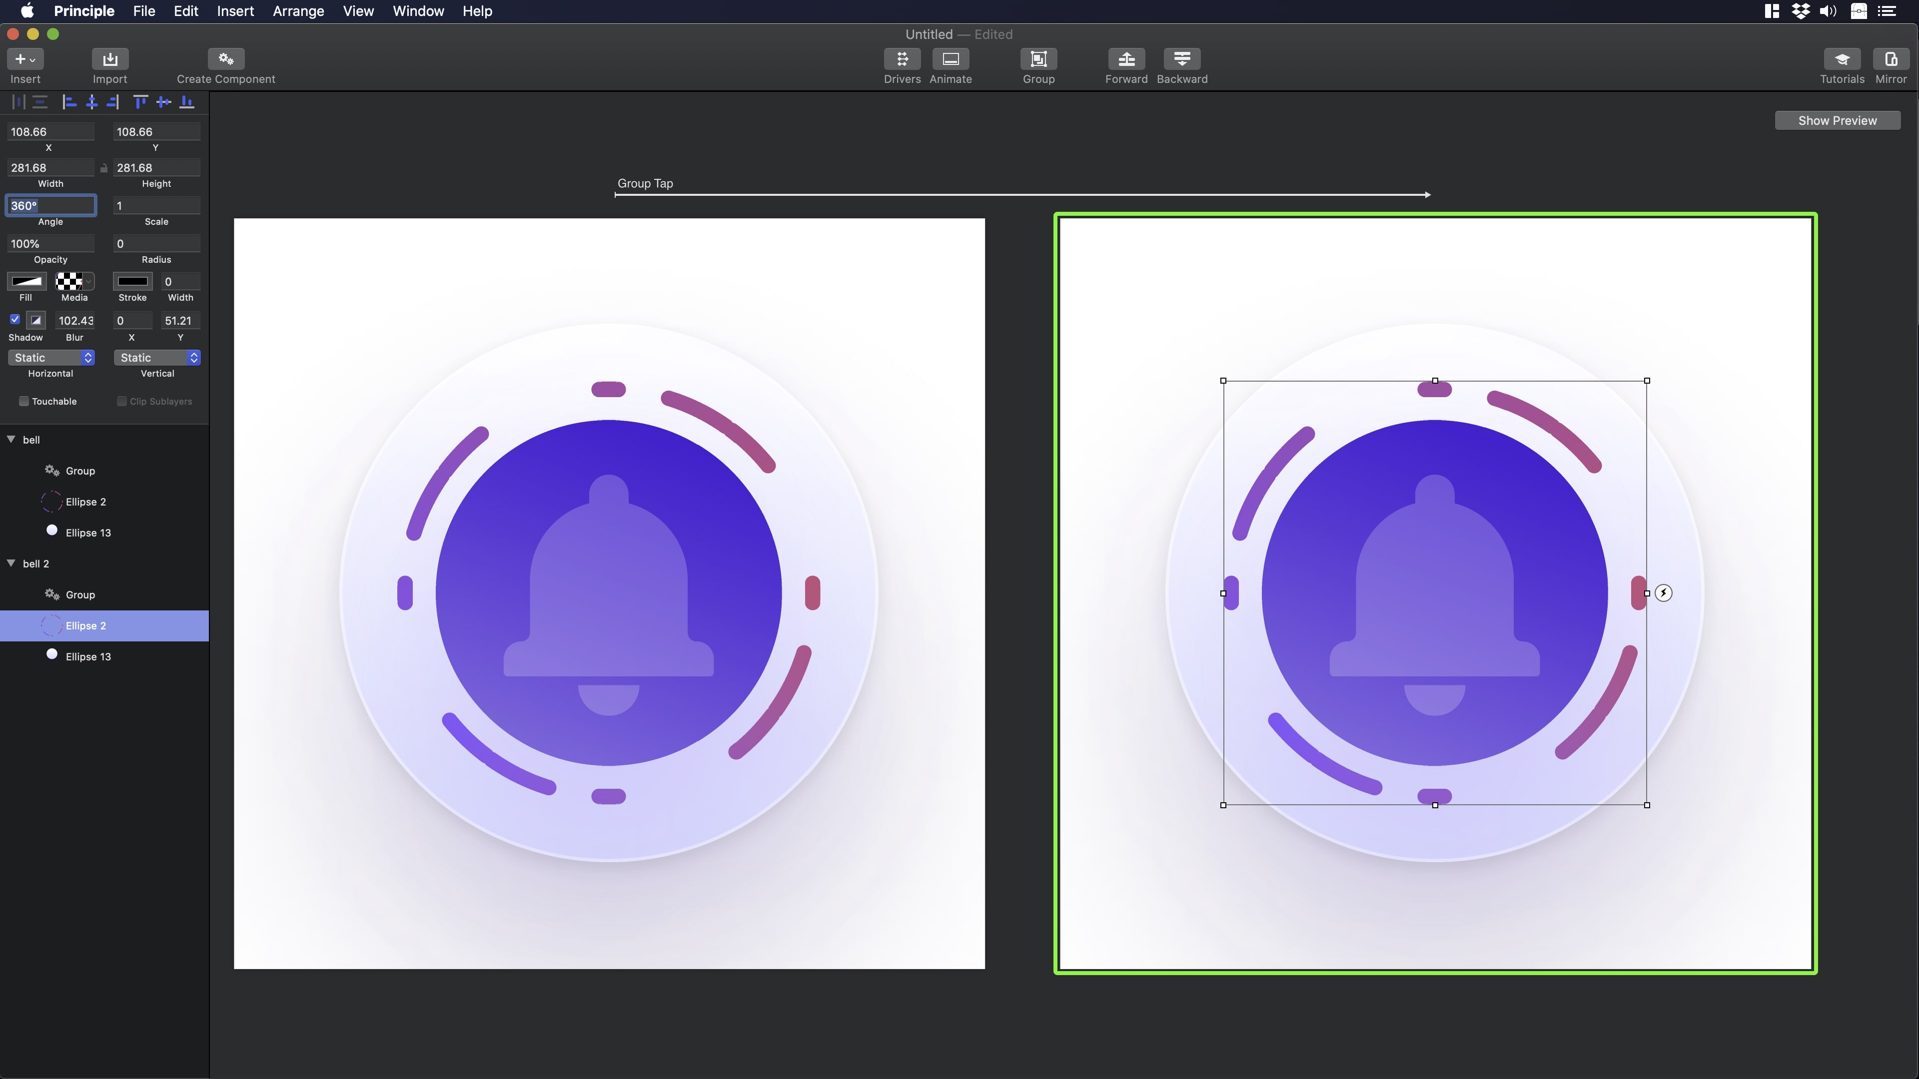Open the Insert menu in menu bar
The width and height of the screenshot is (1919, 1079).
tap(235, 11)
